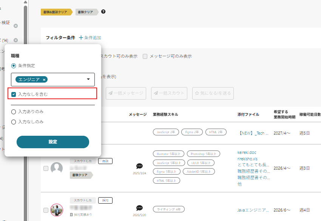Click the 書類クリア status tag at top

pyautogui.click(x=87, y=12)
